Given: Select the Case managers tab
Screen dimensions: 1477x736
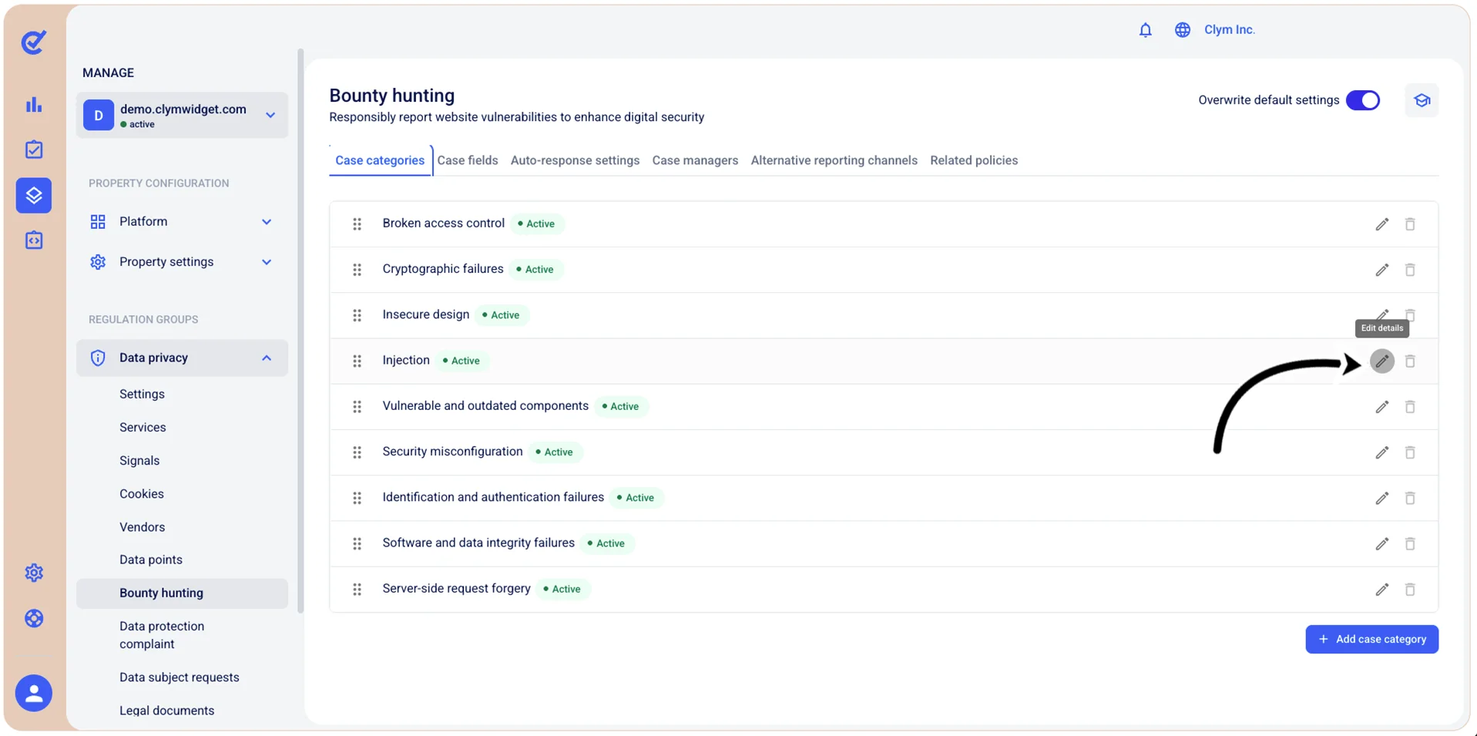Looking at the screenshot, I should click(695, 160).
